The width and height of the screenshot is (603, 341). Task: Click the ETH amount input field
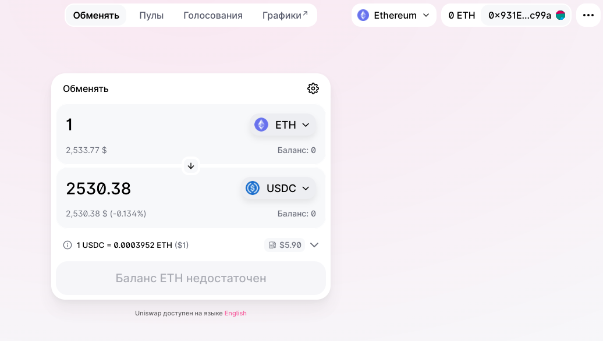click(154, 125)
